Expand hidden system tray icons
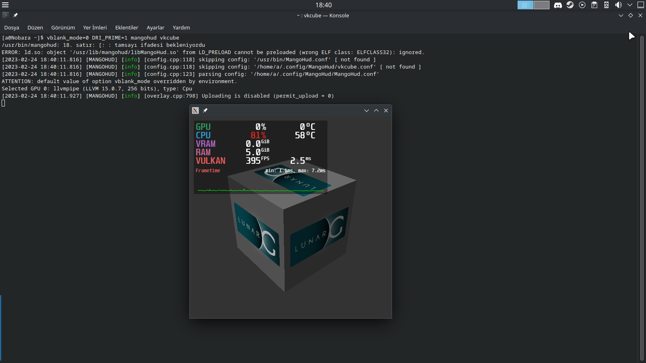Screen dimensions: 646x363 pyautogui.click(x=630, y=5)
